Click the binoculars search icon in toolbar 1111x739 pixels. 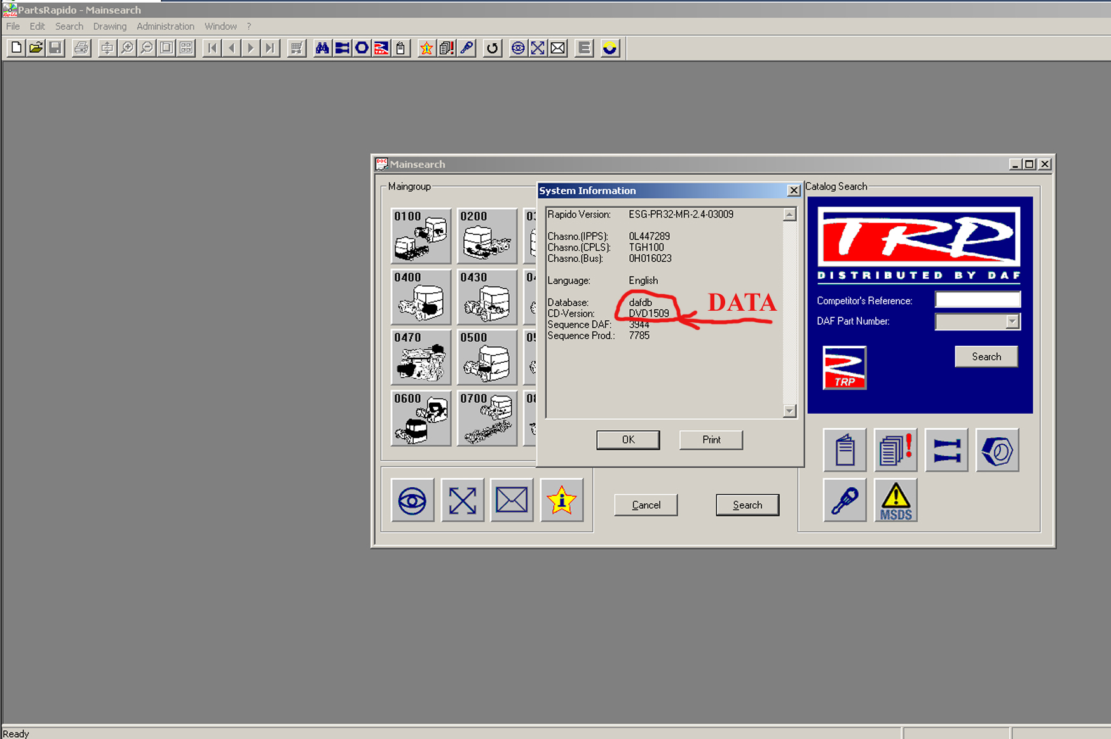coord(322,48)
